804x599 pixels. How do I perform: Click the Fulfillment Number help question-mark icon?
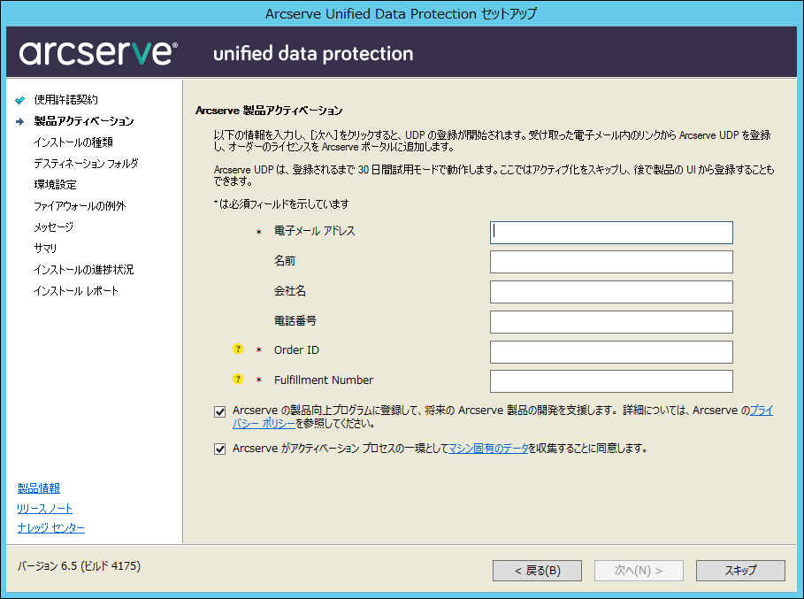[238, 379]
